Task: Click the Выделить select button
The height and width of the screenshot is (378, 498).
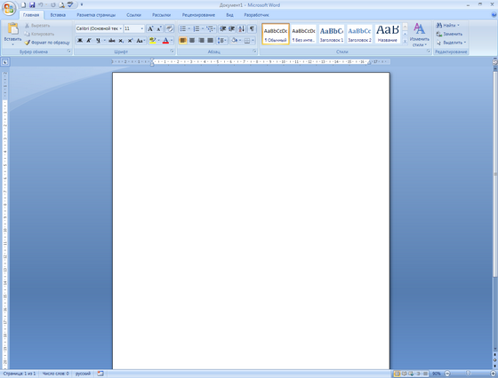Action: tap(451, 43)
